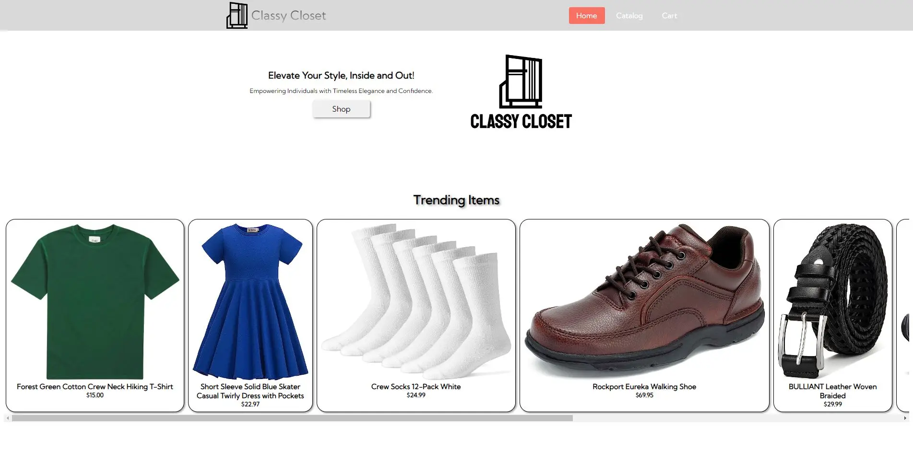This screenshot has height=449, width=913.
Task: View the brown Rockport walking shoe image
Action: (x=644, y=301)
